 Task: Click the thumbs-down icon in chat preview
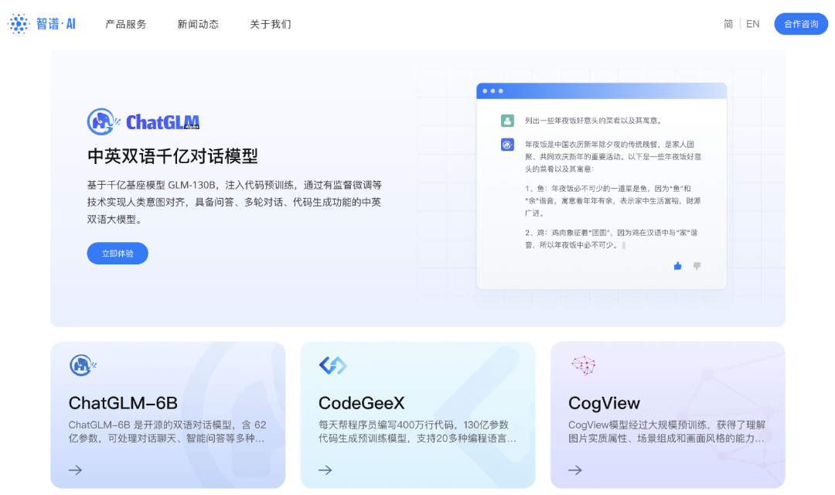697,266
